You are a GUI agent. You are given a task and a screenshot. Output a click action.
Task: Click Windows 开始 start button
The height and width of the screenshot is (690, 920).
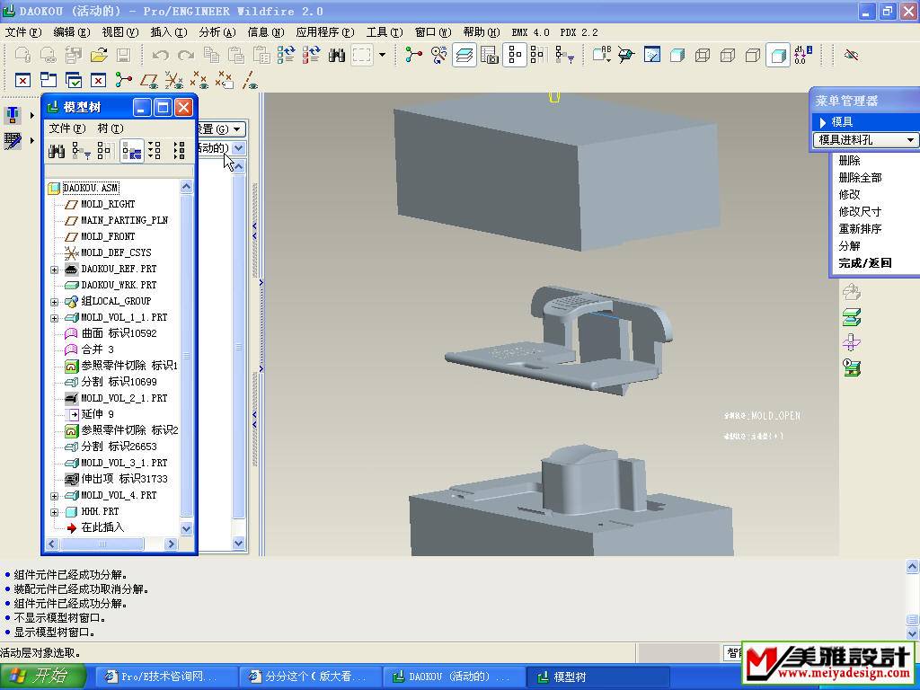coord(43,677)
